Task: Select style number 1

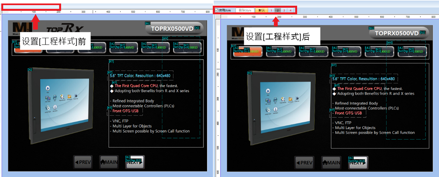Action: click(271, 10)
